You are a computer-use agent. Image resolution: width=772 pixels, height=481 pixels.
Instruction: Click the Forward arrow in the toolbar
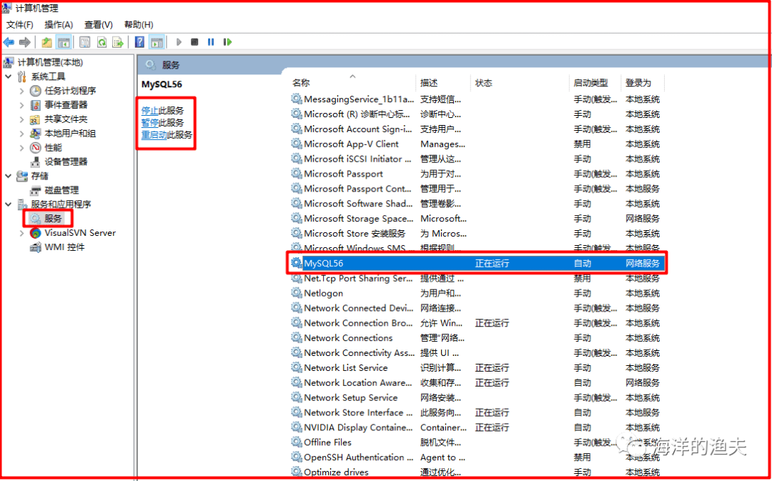(24, 42)
